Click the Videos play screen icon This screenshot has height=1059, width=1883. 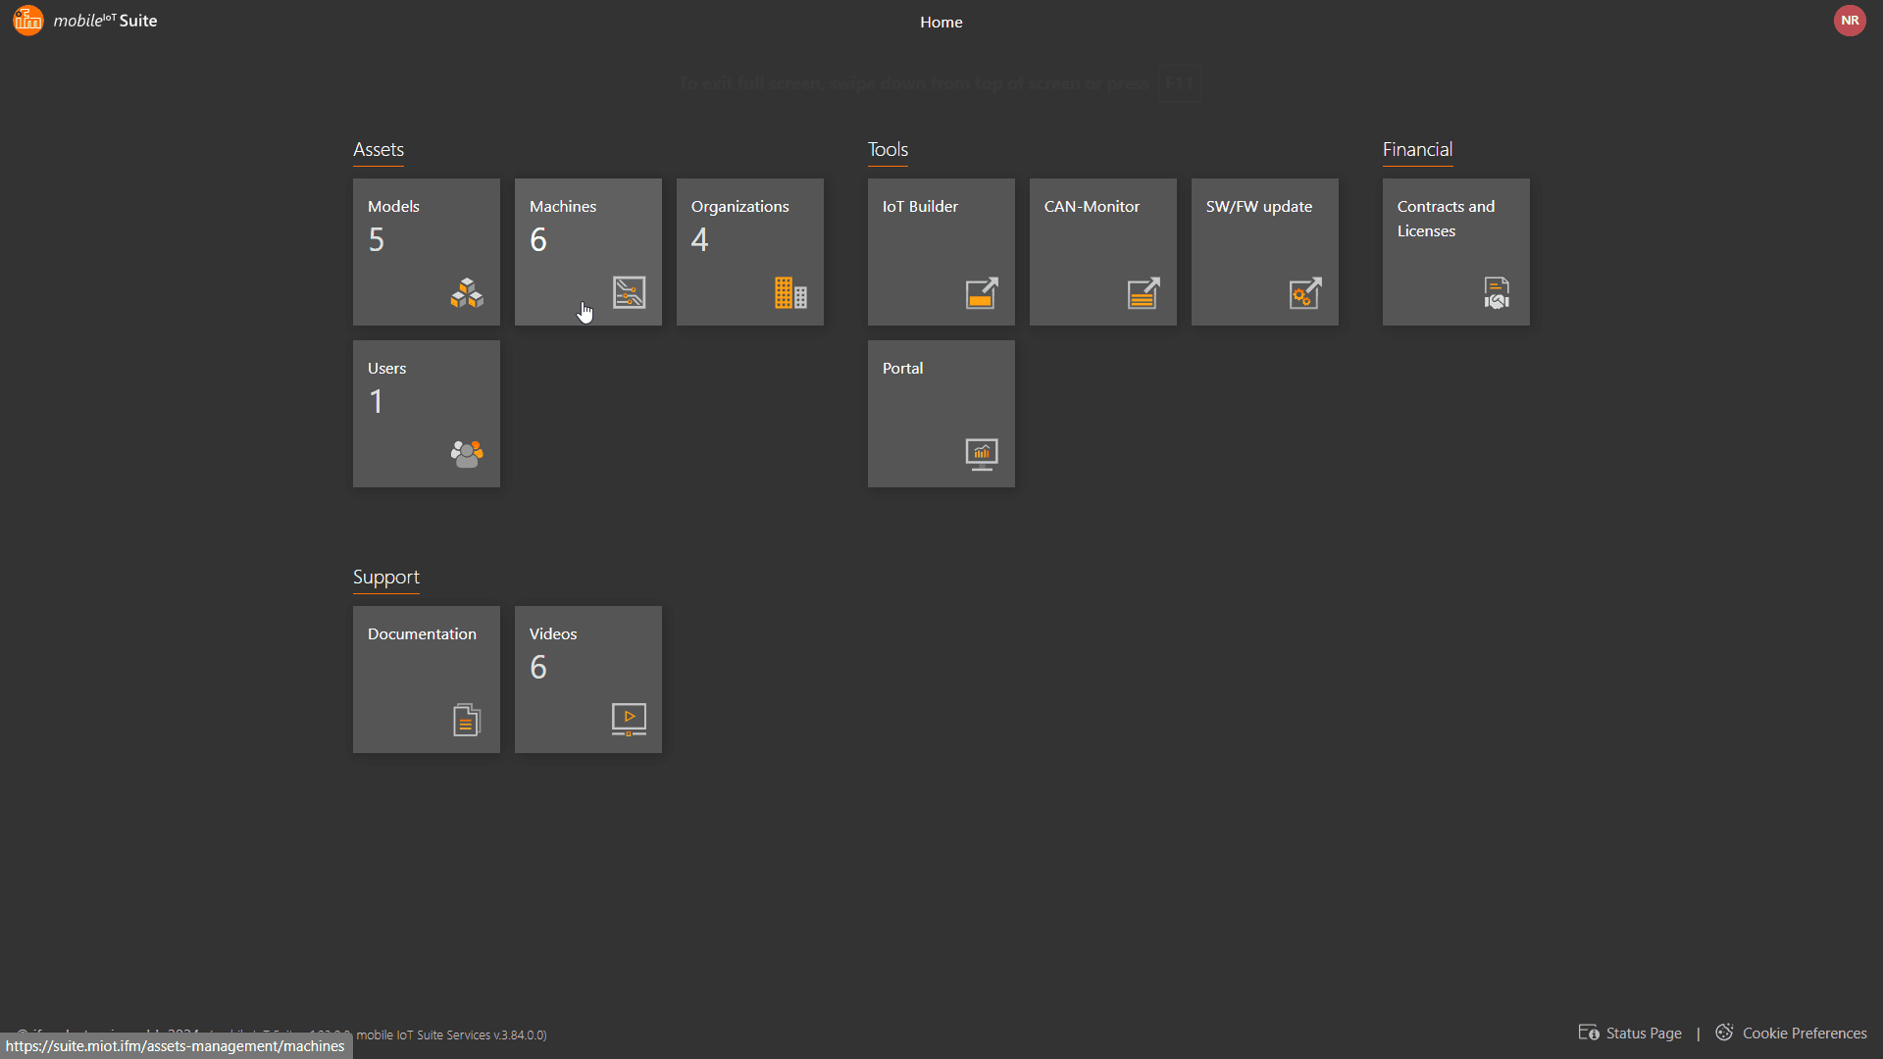click(629, 720)
